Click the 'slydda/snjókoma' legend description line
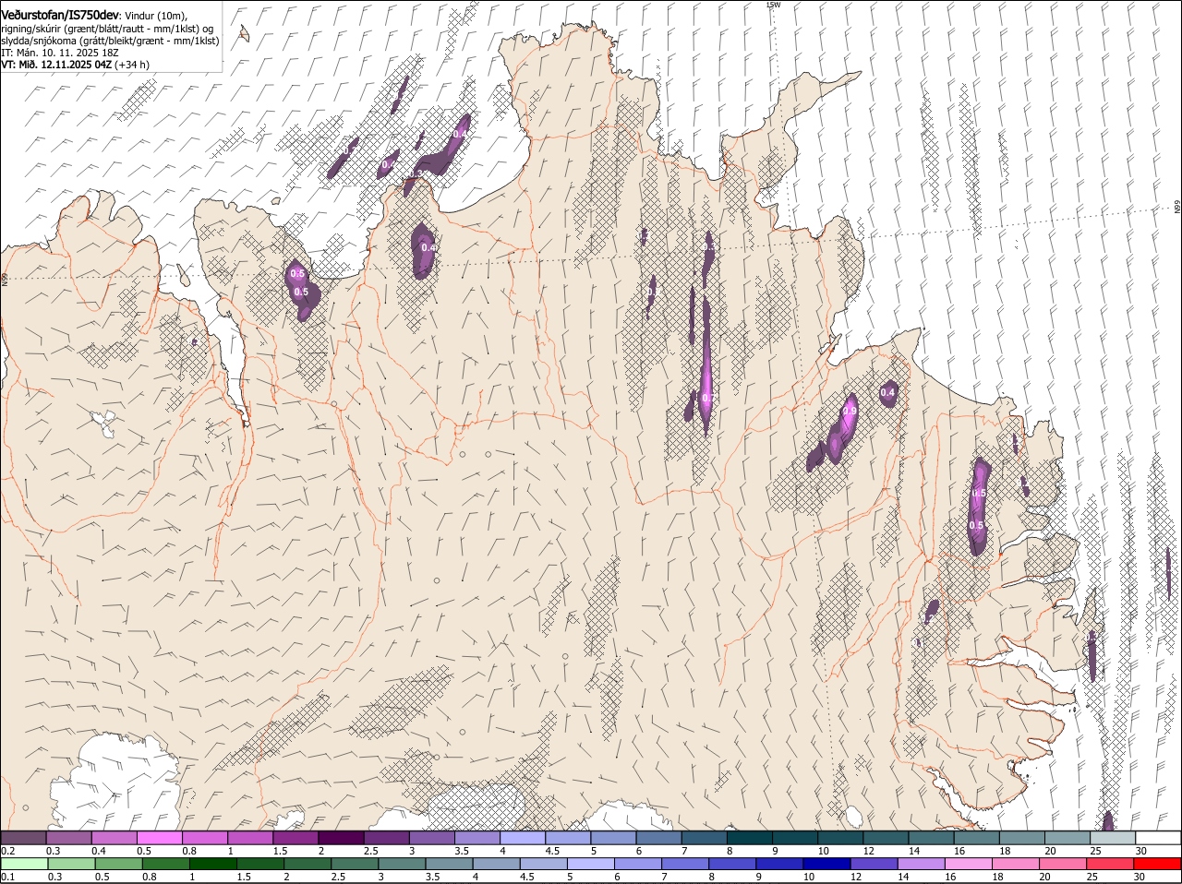This screenshot has width=1182, height=884. click(x=111, y=41)
